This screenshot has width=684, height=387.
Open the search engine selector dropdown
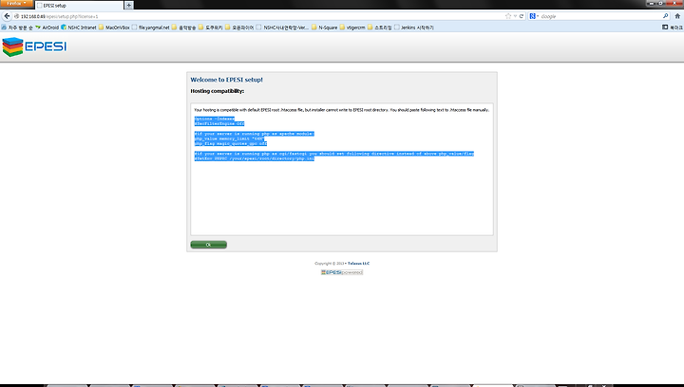[x=534, y=16]
